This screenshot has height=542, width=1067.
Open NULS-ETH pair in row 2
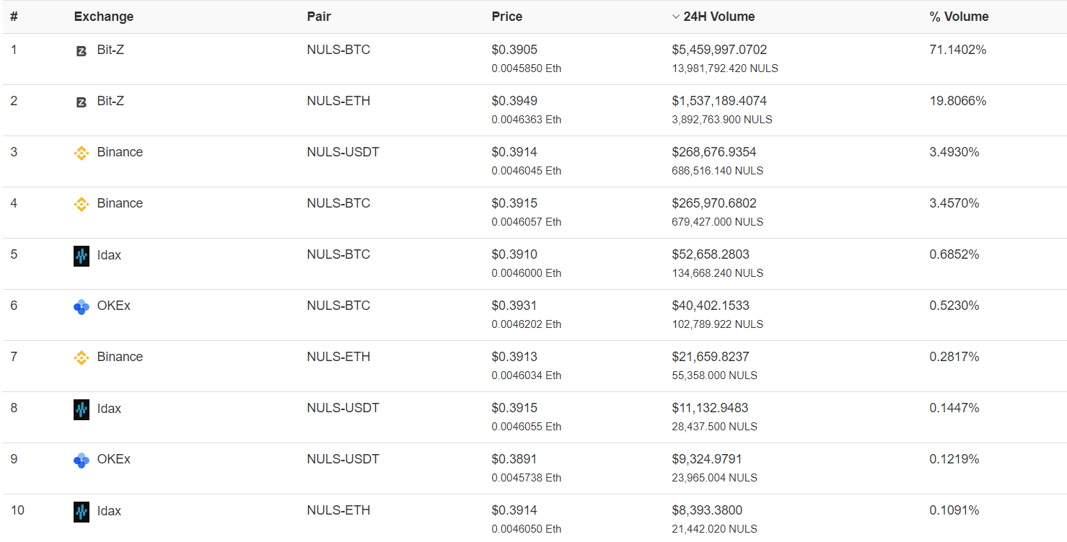tap(338, 101)
